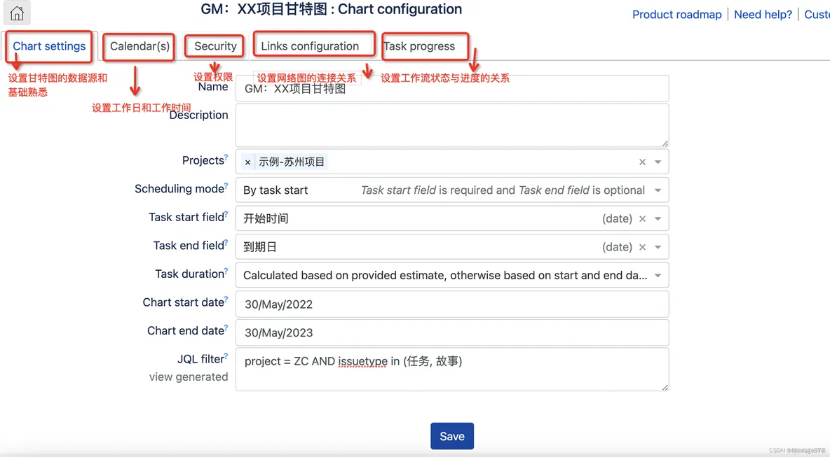The height and width of the screenshot is (457, 830).
Task: Remove the 示例-苏州项目 project tag
Action: pos(247,162)
